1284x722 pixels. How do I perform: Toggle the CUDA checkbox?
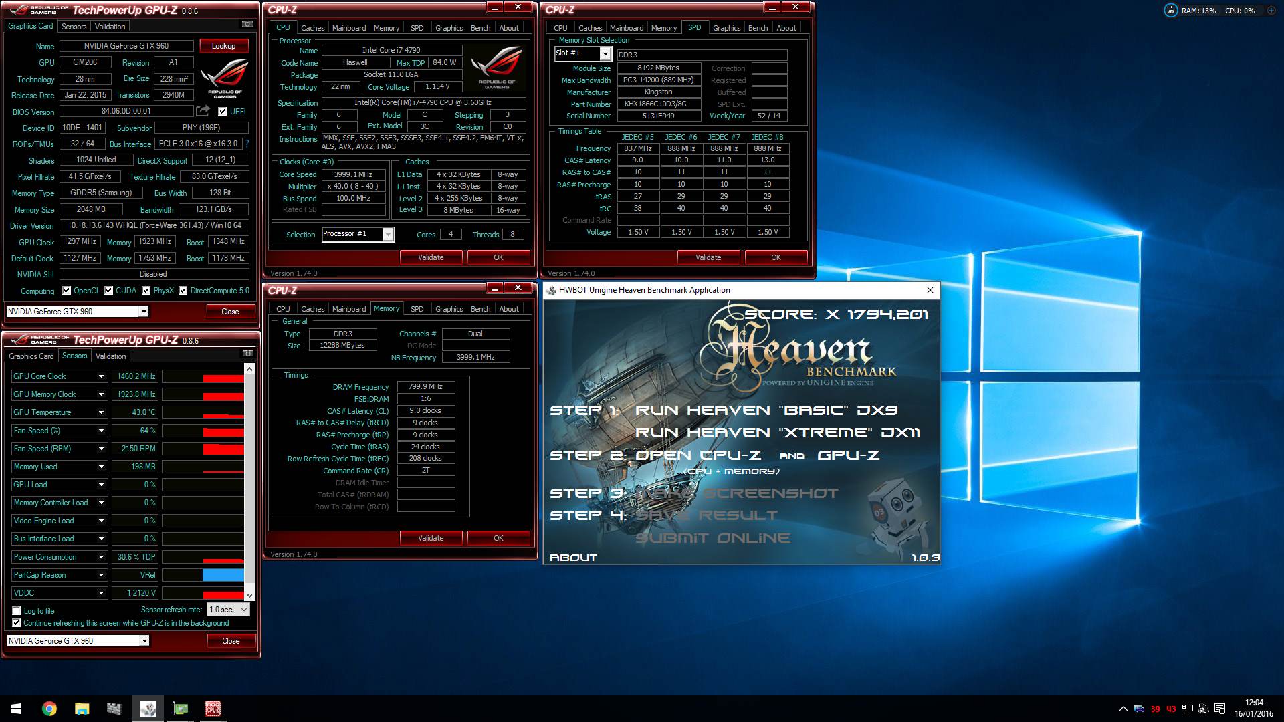tap(108, 291)
